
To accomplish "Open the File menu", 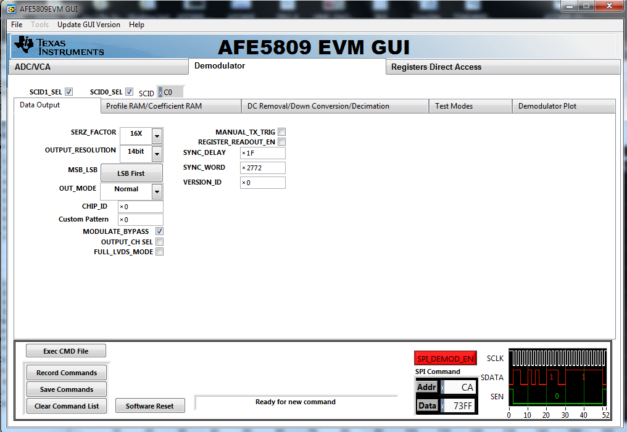I will point(17,25).
